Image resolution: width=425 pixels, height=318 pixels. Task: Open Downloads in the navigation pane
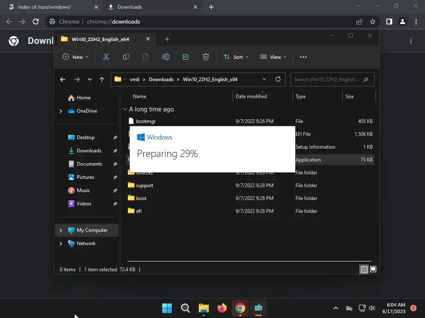click(x=89, y=151)
